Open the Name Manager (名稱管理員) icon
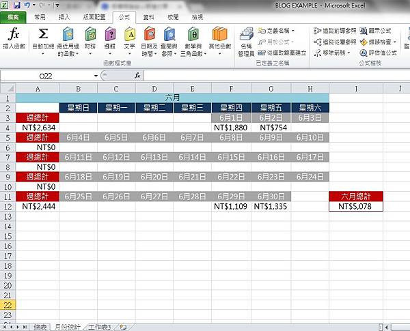This screenshot has width=410, height=331. pyautogui.click(x=246, y=34)
